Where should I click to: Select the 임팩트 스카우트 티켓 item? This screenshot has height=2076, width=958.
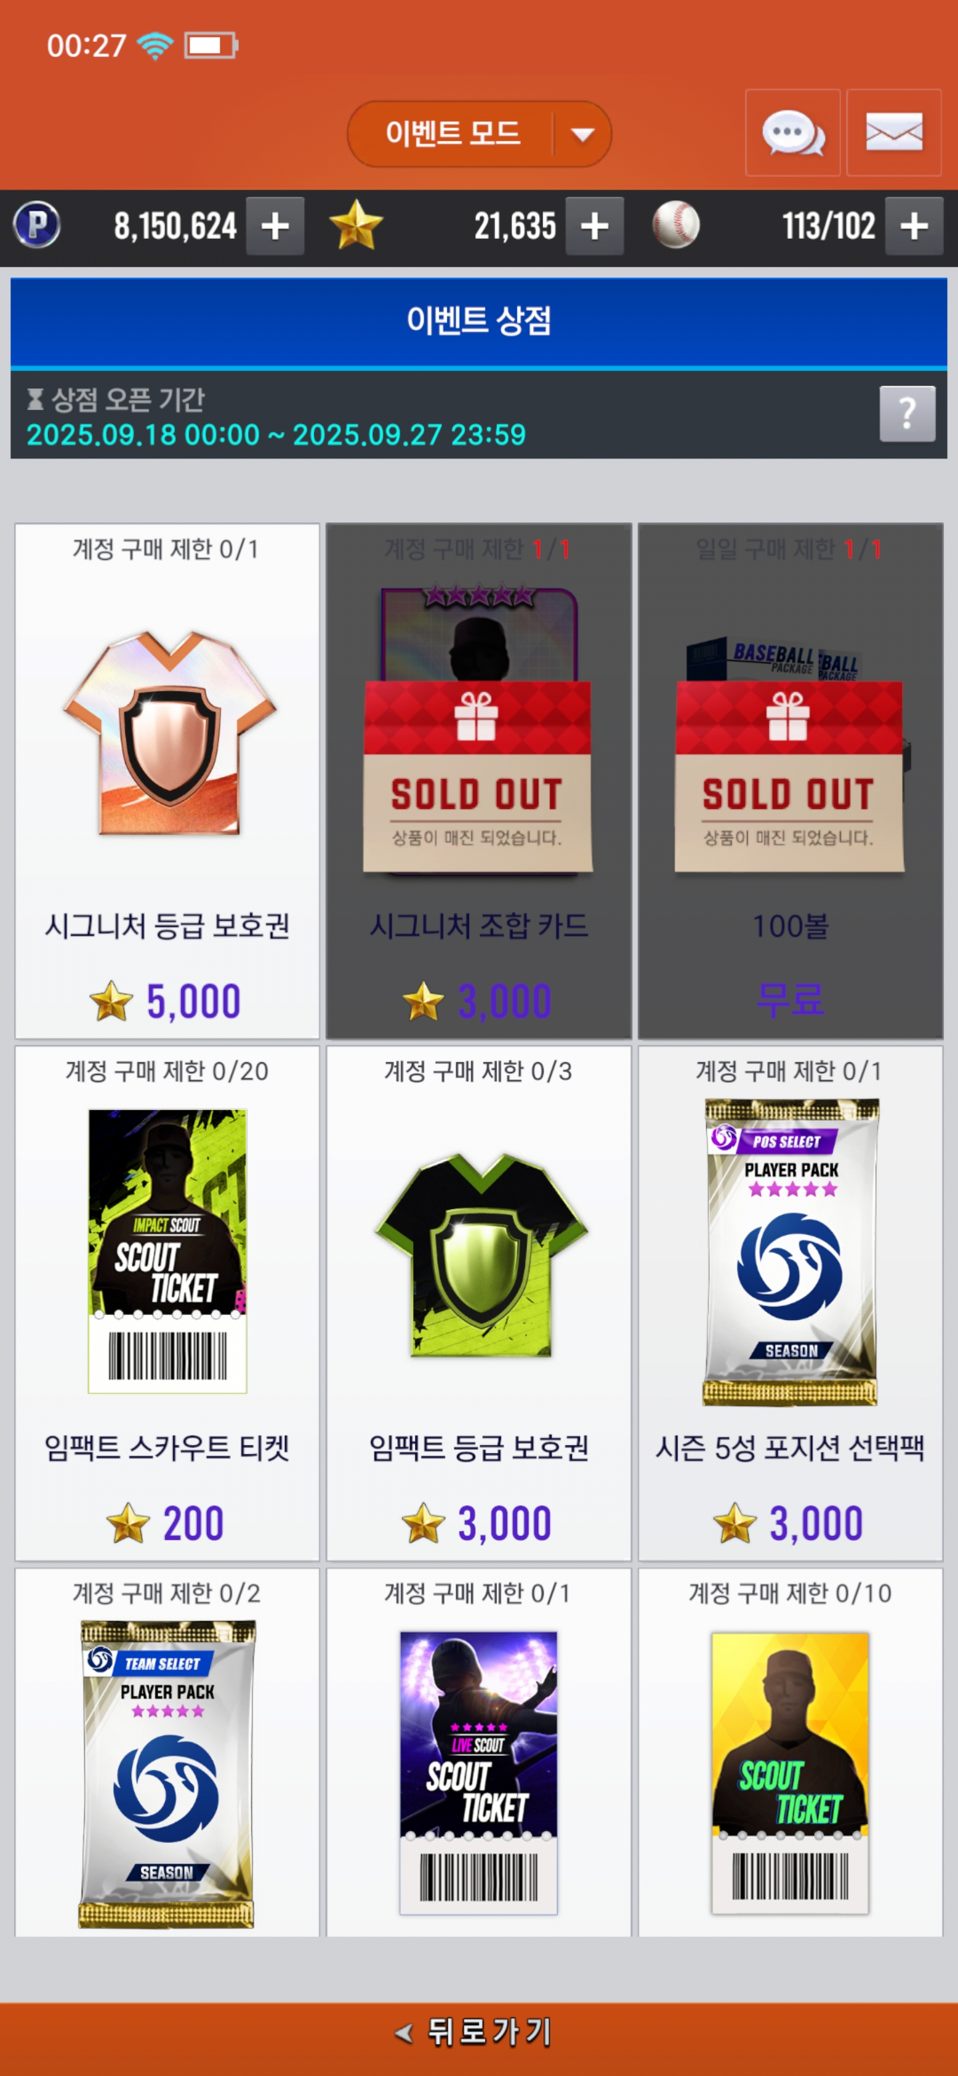point(167,1303)
